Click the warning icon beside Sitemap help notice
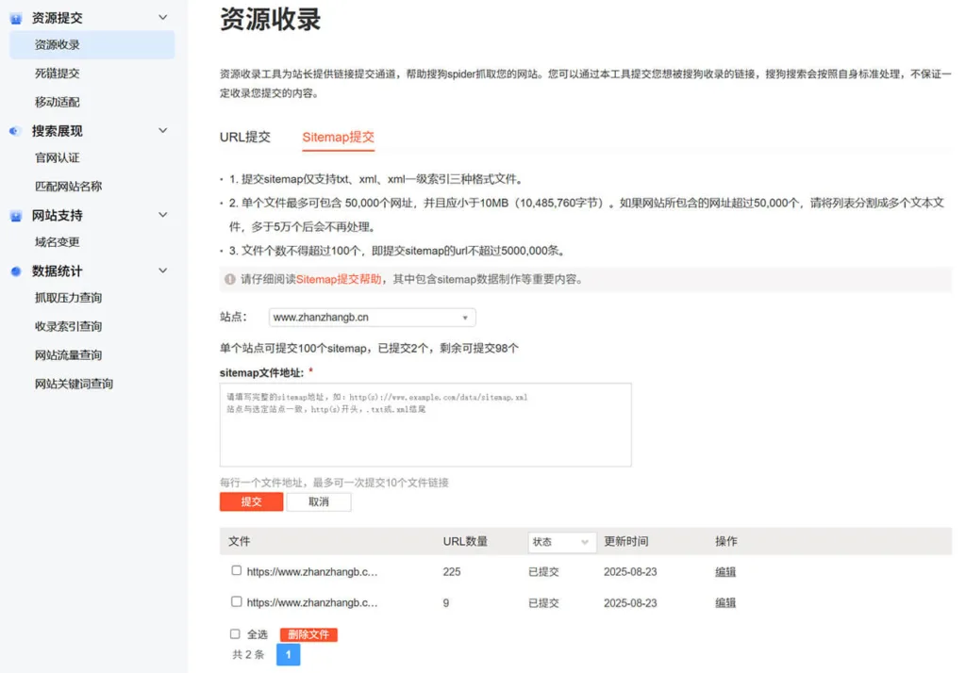Screen dimensions: 966x673 (x=229, y=279)
